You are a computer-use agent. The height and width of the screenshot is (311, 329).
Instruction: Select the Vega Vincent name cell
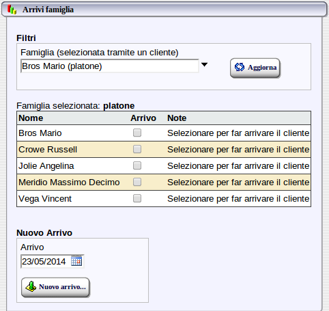pos(45,199)
